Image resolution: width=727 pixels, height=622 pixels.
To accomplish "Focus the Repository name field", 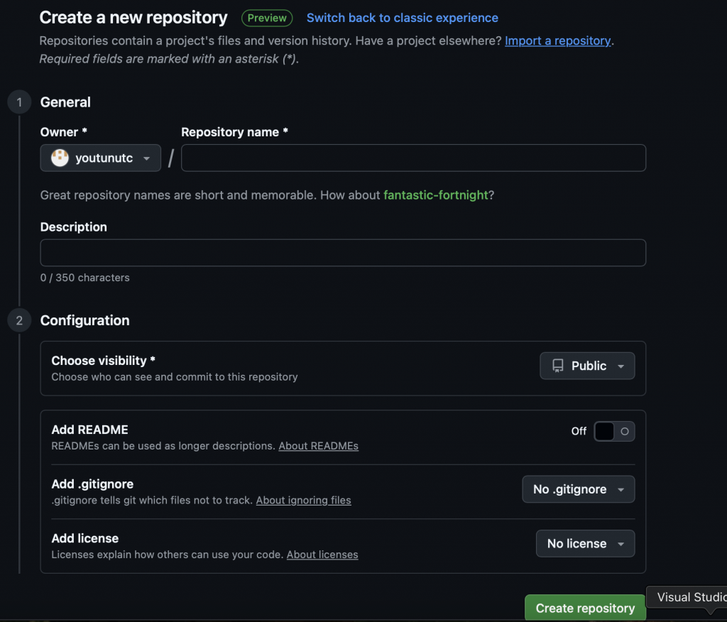I will click(x=413, y=158).
